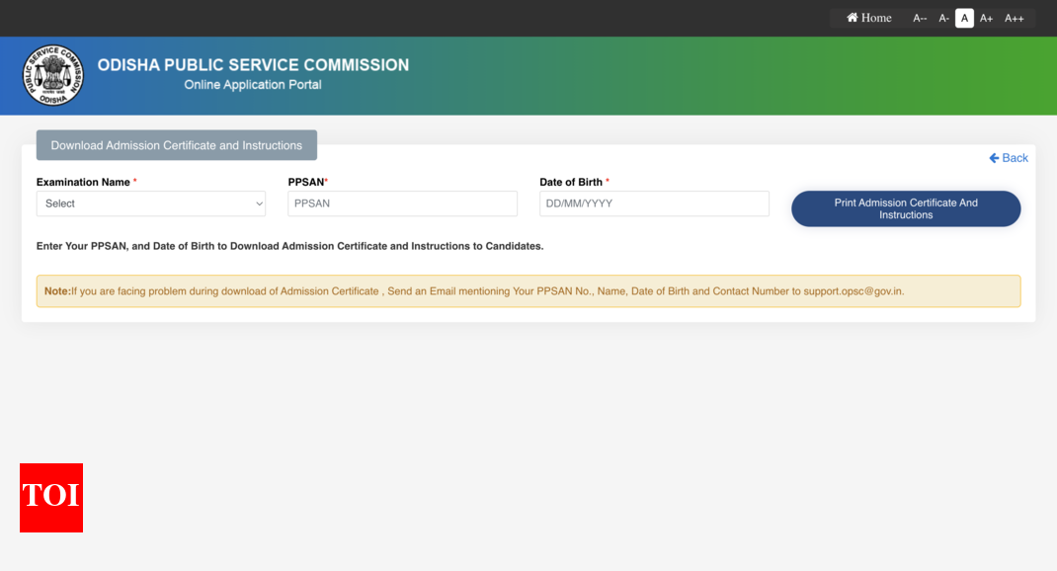Increase font size with A+ button
The width and height of the screenshot is (1057, 571).
click(x=986, y=18)
